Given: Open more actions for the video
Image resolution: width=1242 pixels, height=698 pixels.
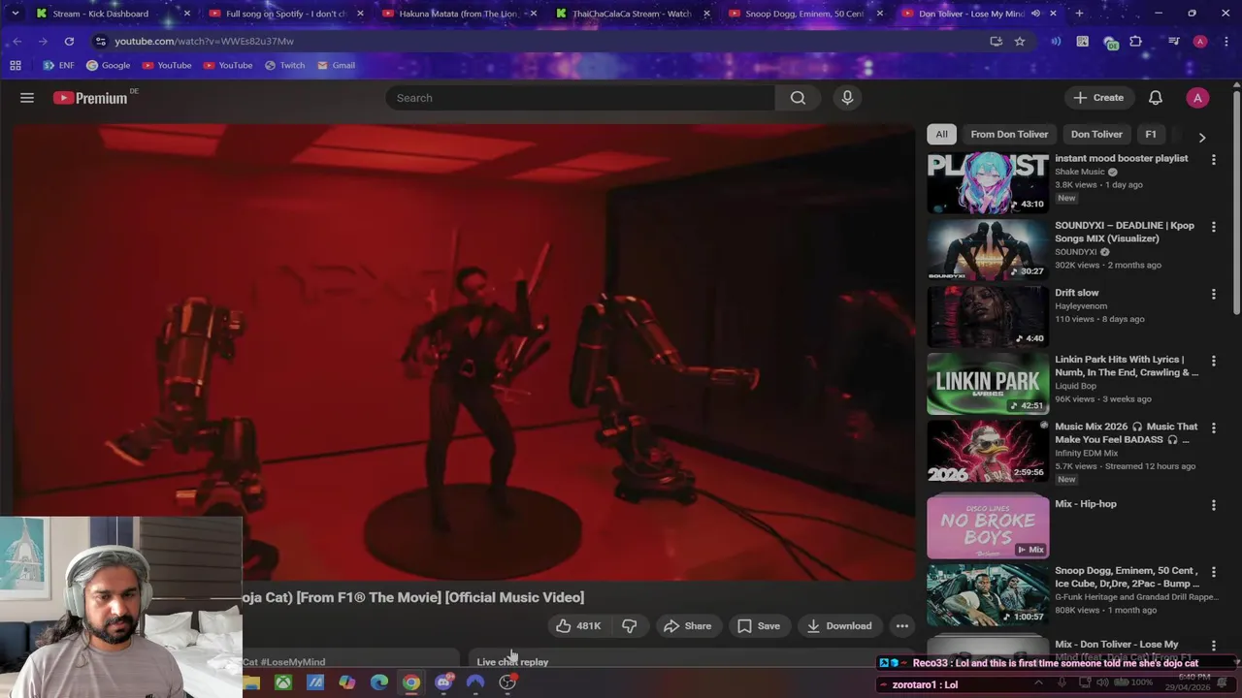Looking at the screenshot, I should coord(901,626).
